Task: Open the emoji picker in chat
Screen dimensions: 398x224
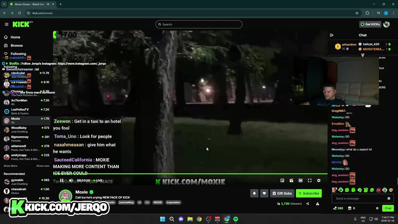Action: (x=389, y=198)
